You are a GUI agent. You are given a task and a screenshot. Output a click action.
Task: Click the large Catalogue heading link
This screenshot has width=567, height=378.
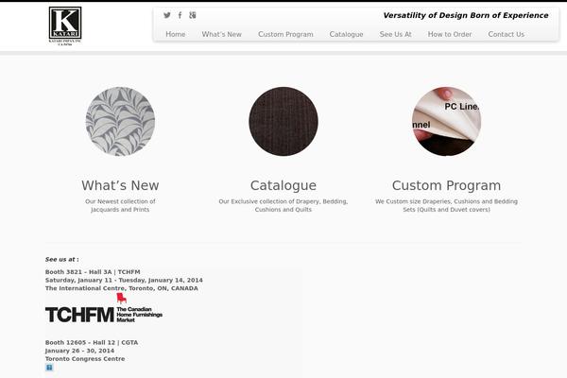(283, 185)
